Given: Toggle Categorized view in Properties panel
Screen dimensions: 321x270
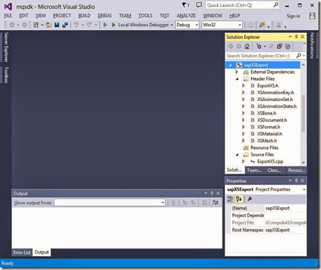Looking at the screenshot, I should pos(230,199).
